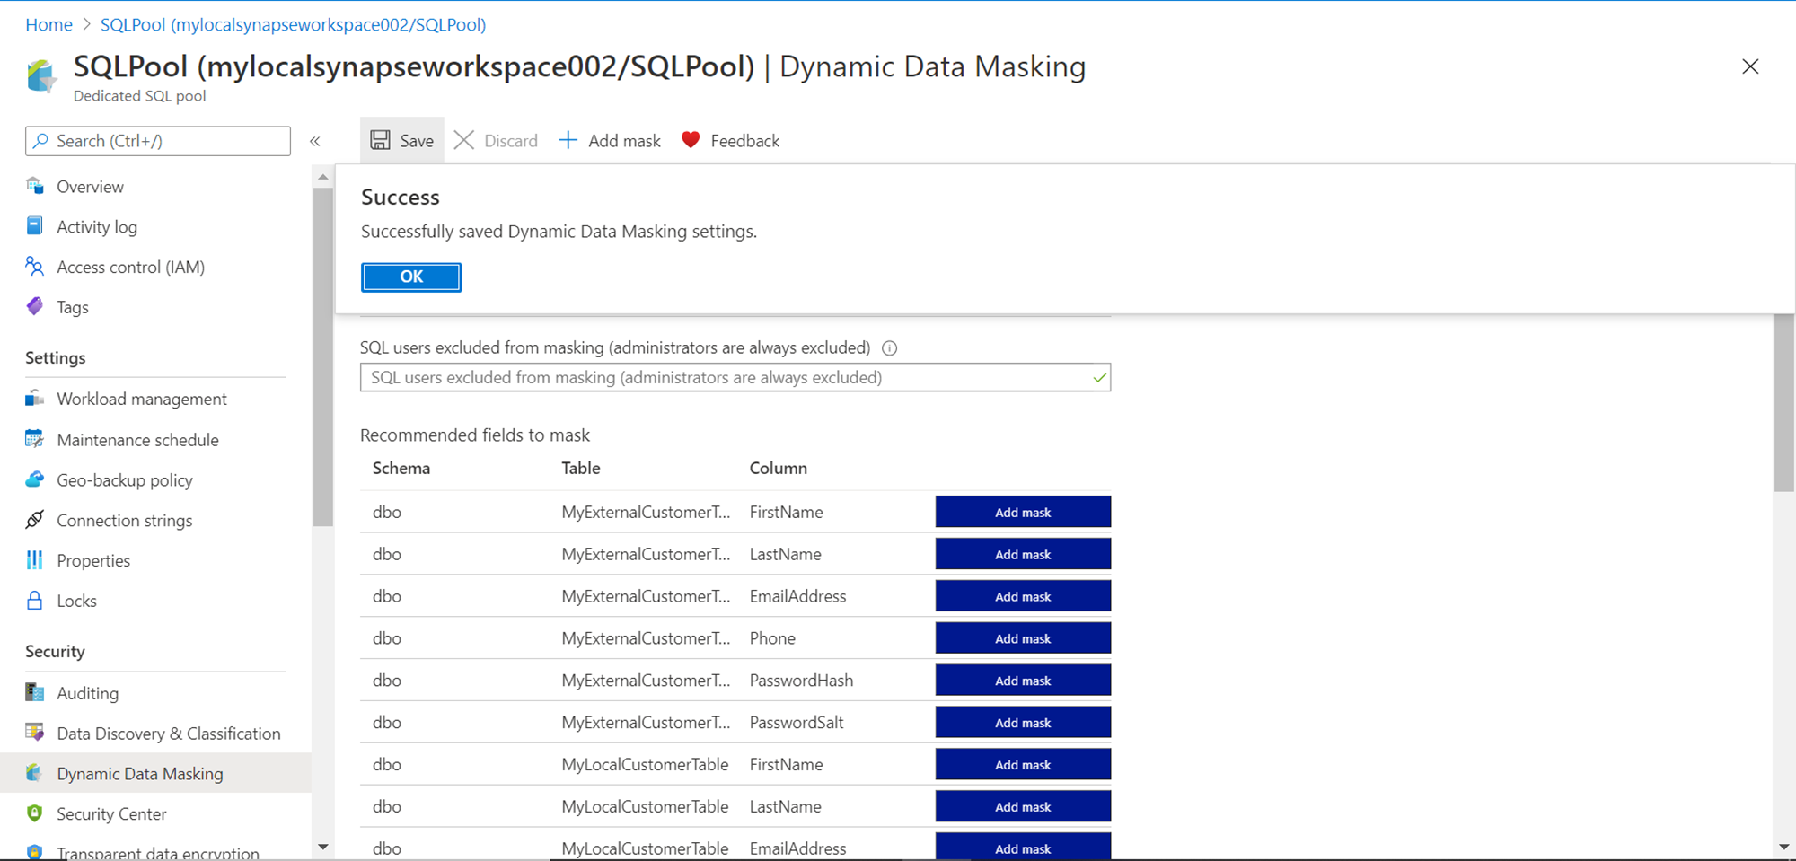Click the Security Center shield icon

[x=34, y=813]
